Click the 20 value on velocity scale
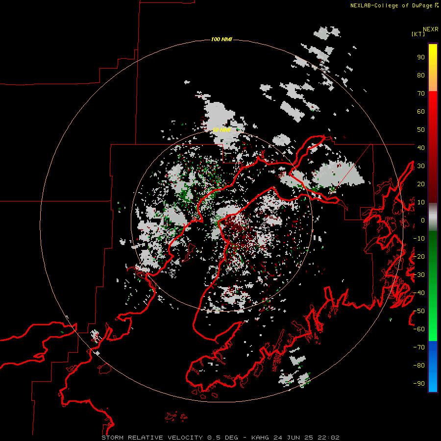Image resolution: width=441 pixels, height=441 pixels. 421,184
